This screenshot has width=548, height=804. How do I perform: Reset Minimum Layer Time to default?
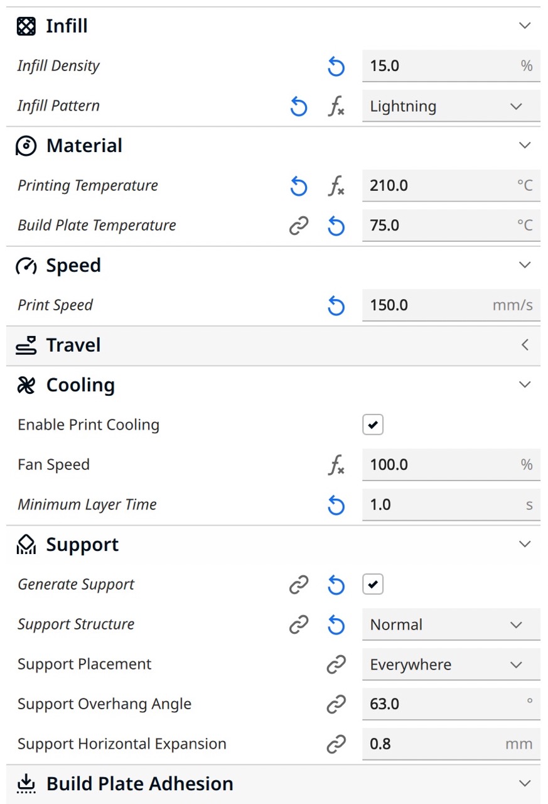[336, 505]
